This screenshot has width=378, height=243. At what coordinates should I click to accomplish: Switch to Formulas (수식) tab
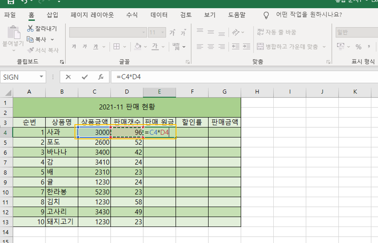pyautogui.click(x=132, y=15)
